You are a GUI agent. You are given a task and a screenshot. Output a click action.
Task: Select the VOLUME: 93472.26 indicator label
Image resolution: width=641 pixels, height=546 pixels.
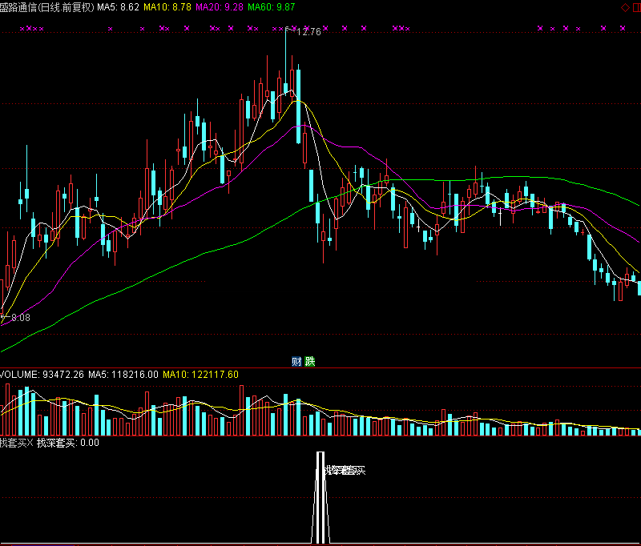42,374
